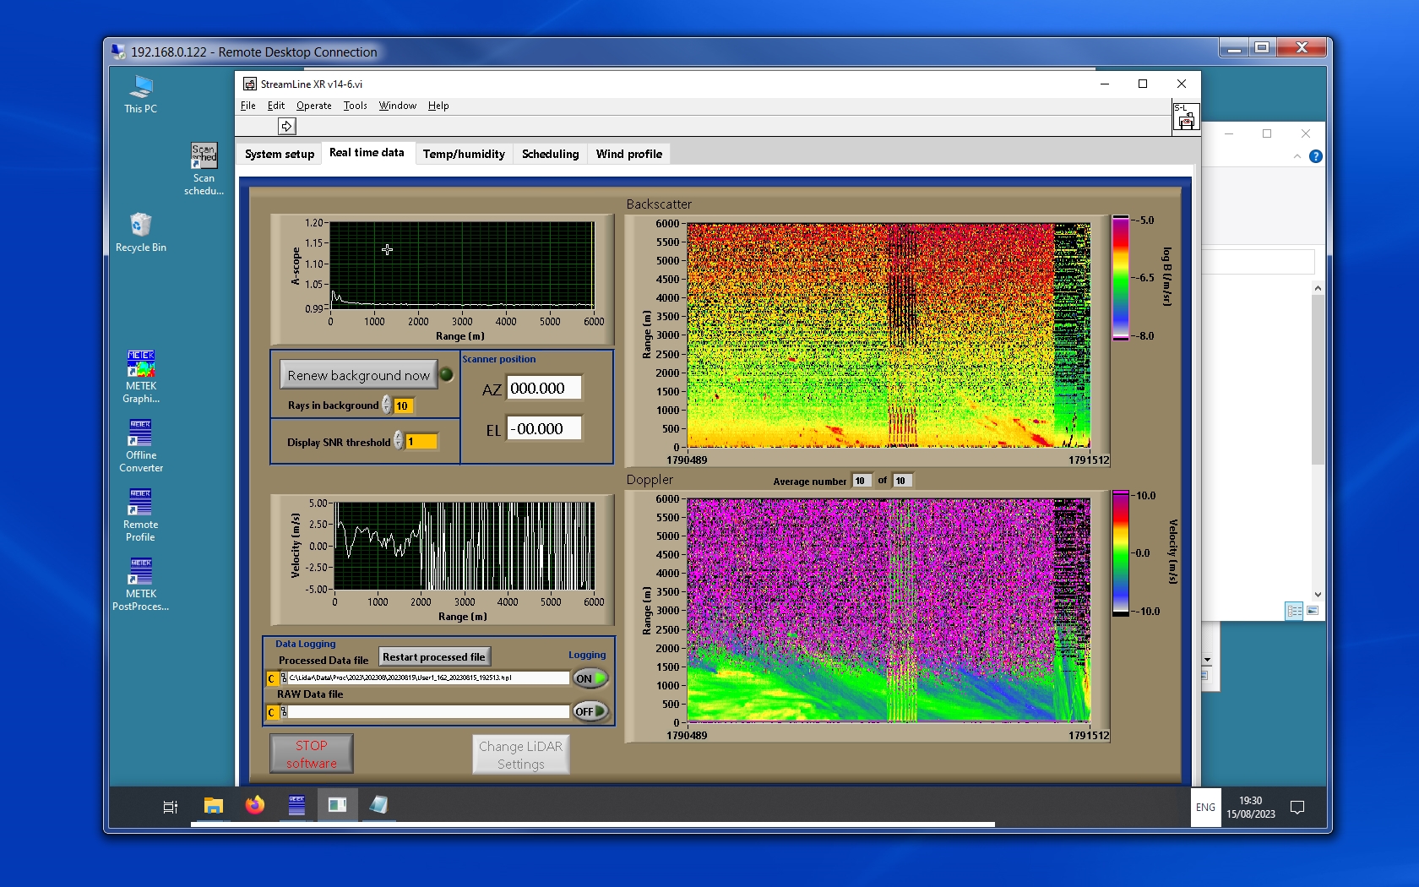Toggle the RAW data logging OFF switch
This screenshot has height=887, width=1419.
click(x=590, y=711)
